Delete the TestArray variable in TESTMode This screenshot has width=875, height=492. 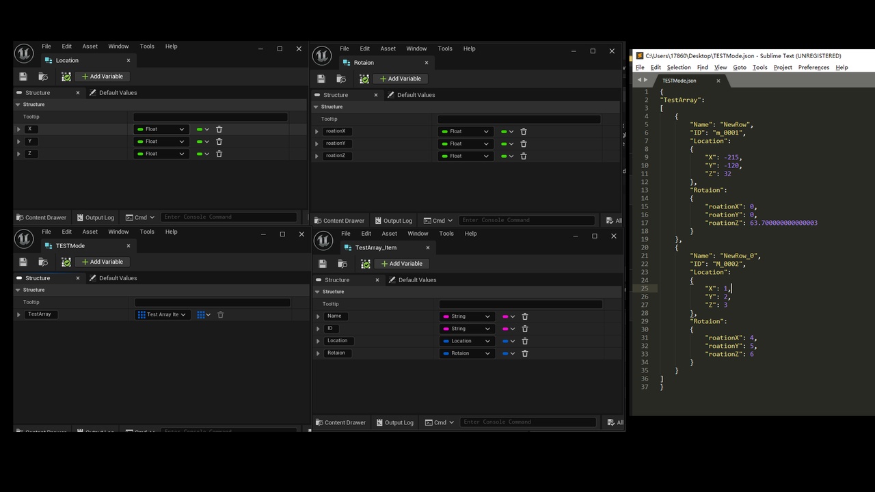pos(220,314)
